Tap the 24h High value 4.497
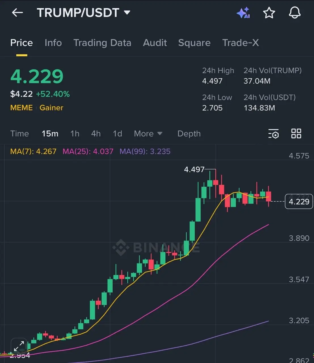 coord(212,81)
